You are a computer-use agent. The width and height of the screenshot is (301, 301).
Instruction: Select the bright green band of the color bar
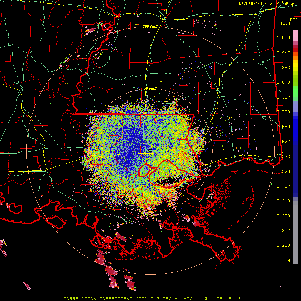295,91
